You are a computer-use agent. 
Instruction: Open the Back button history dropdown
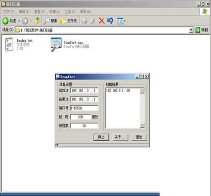tap(19, 21)
